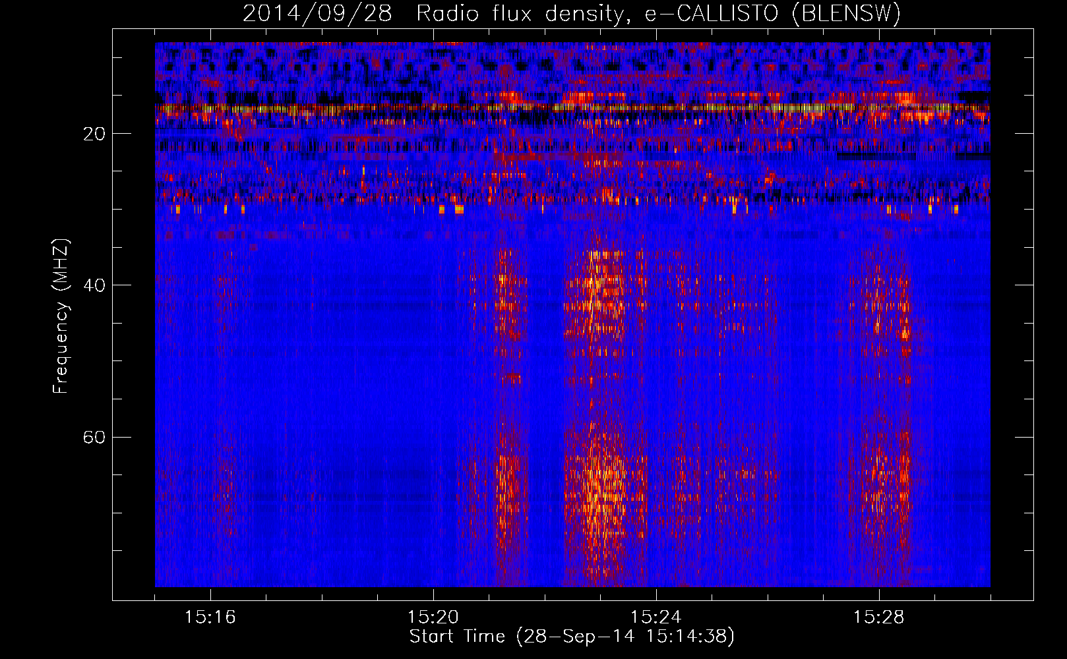
Task: Click the 15:16 time tick label
Action: tap(210, 617)
